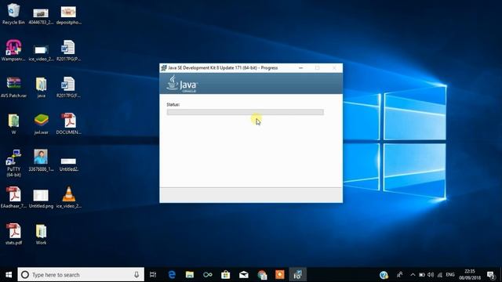Open Google Chrome from taskbar
Image resolution: width=502 pixels, height=282 pixels.
(x=262, y=275)
